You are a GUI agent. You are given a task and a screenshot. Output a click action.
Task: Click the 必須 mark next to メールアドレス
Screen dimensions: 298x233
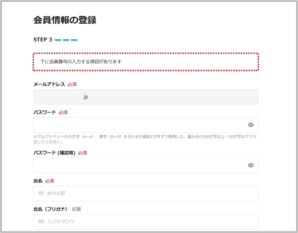[x=72, y=84]
